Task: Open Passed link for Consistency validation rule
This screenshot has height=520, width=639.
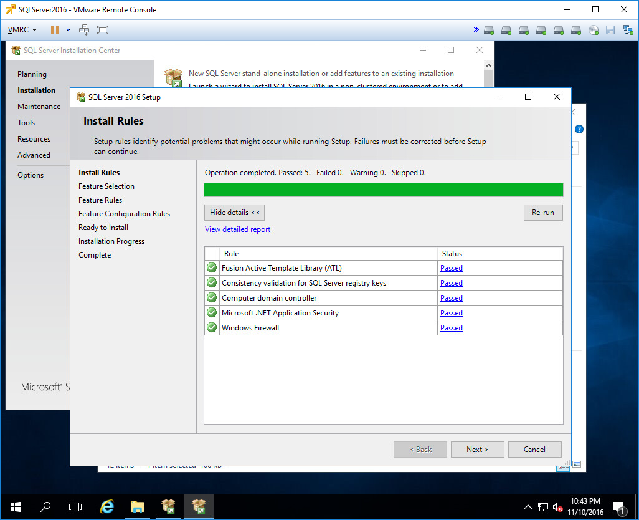Action: [x=451, y=283]
